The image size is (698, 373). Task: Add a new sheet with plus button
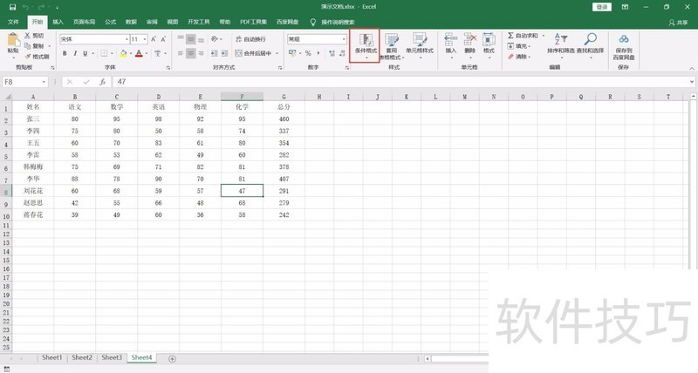pyautogui.click(x=172, y=359)
